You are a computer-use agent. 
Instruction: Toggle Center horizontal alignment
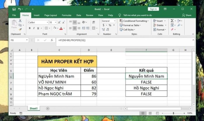[75, 28]
